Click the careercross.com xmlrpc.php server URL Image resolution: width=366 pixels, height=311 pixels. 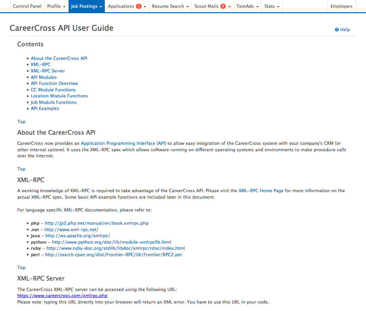click(x=62, y=295)
